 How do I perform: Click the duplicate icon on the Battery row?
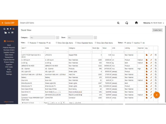(x=156, y=77)
